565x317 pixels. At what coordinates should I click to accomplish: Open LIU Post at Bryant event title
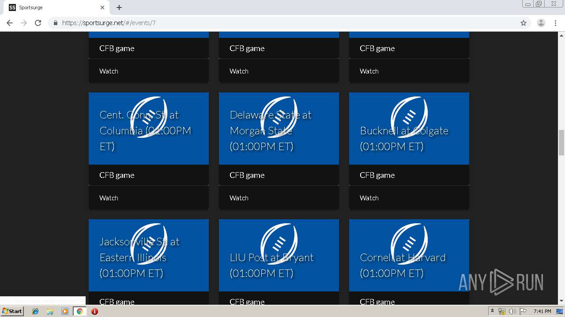pyautogui.click(x=272, y=265)
